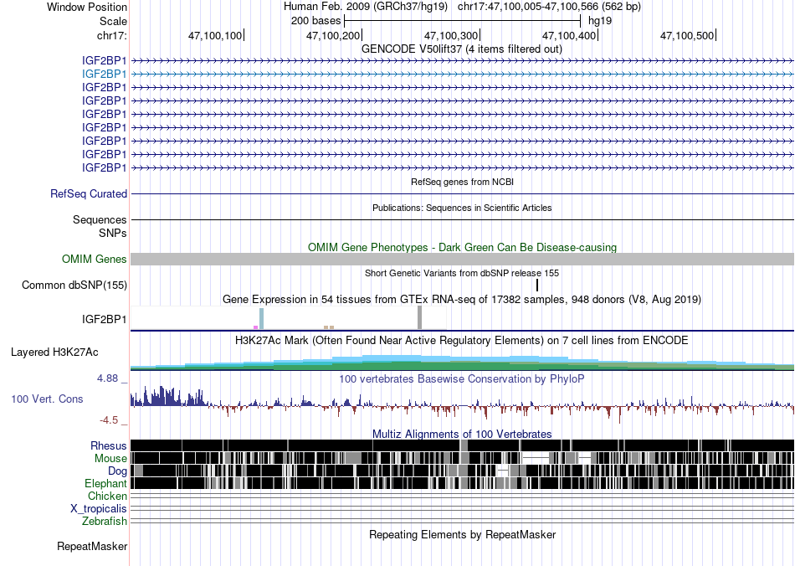Click the light-blue IGF2BP1 transcript arrow line
Screen dimensions: 795x566
[462, 74]
